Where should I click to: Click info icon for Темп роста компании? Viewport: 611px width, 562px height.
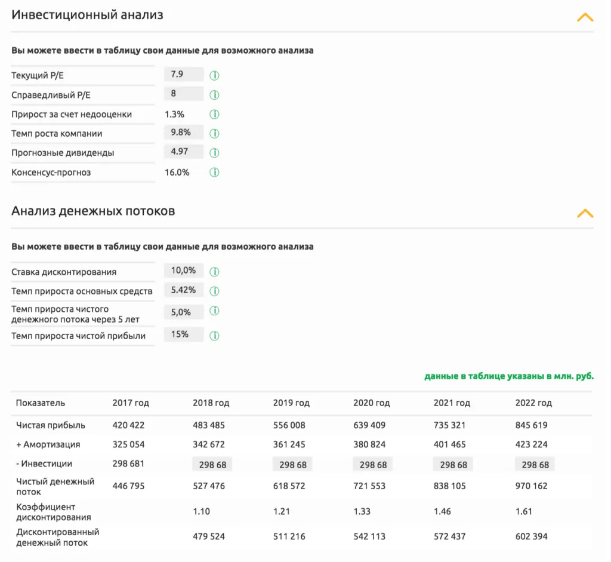tap(214, 134)
